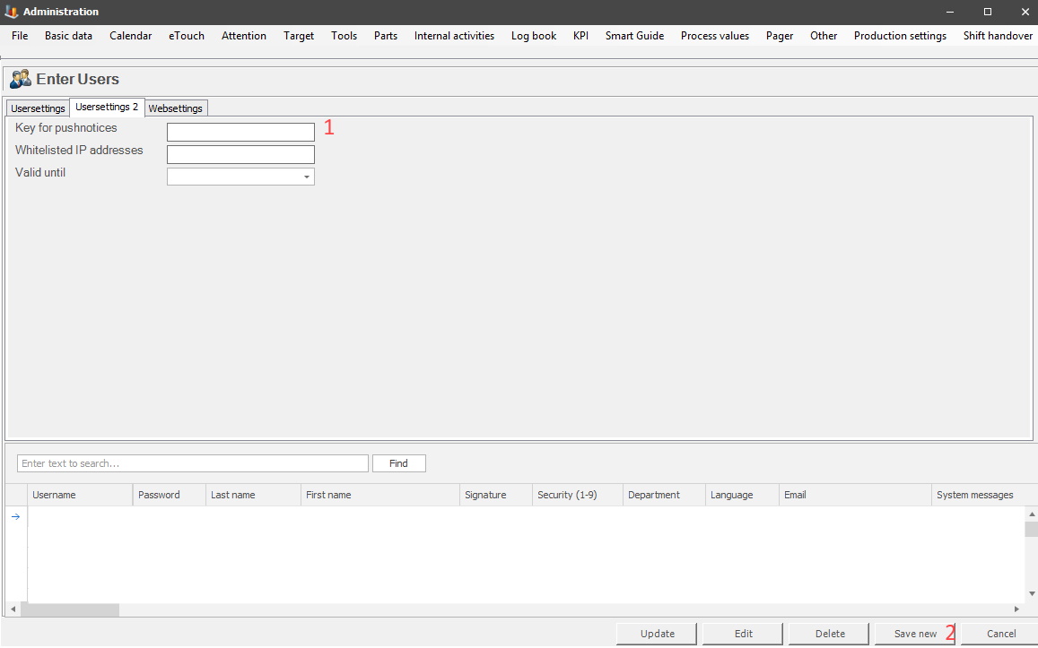Maximize the Administration window
1038x648 pixels.
(x=988, y=12)
